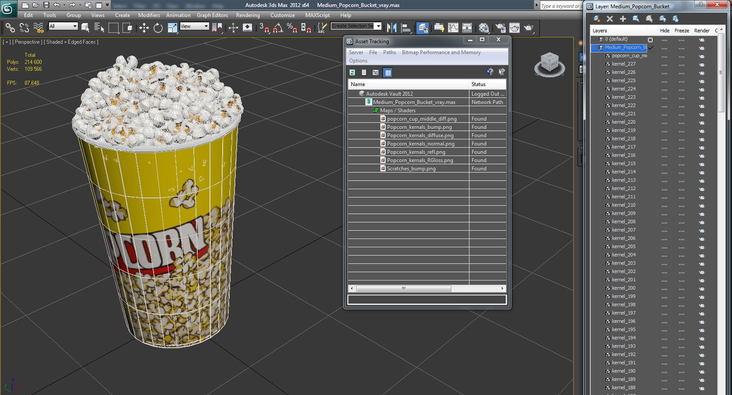Activate the Select and Move tool

tap(144, 28)
